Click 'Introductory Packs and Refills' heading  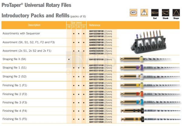(x=35, y=15)
